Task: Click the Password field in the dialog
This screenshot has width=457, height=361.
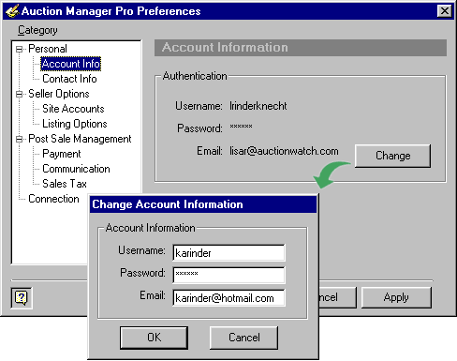Action: click(228, 275)
